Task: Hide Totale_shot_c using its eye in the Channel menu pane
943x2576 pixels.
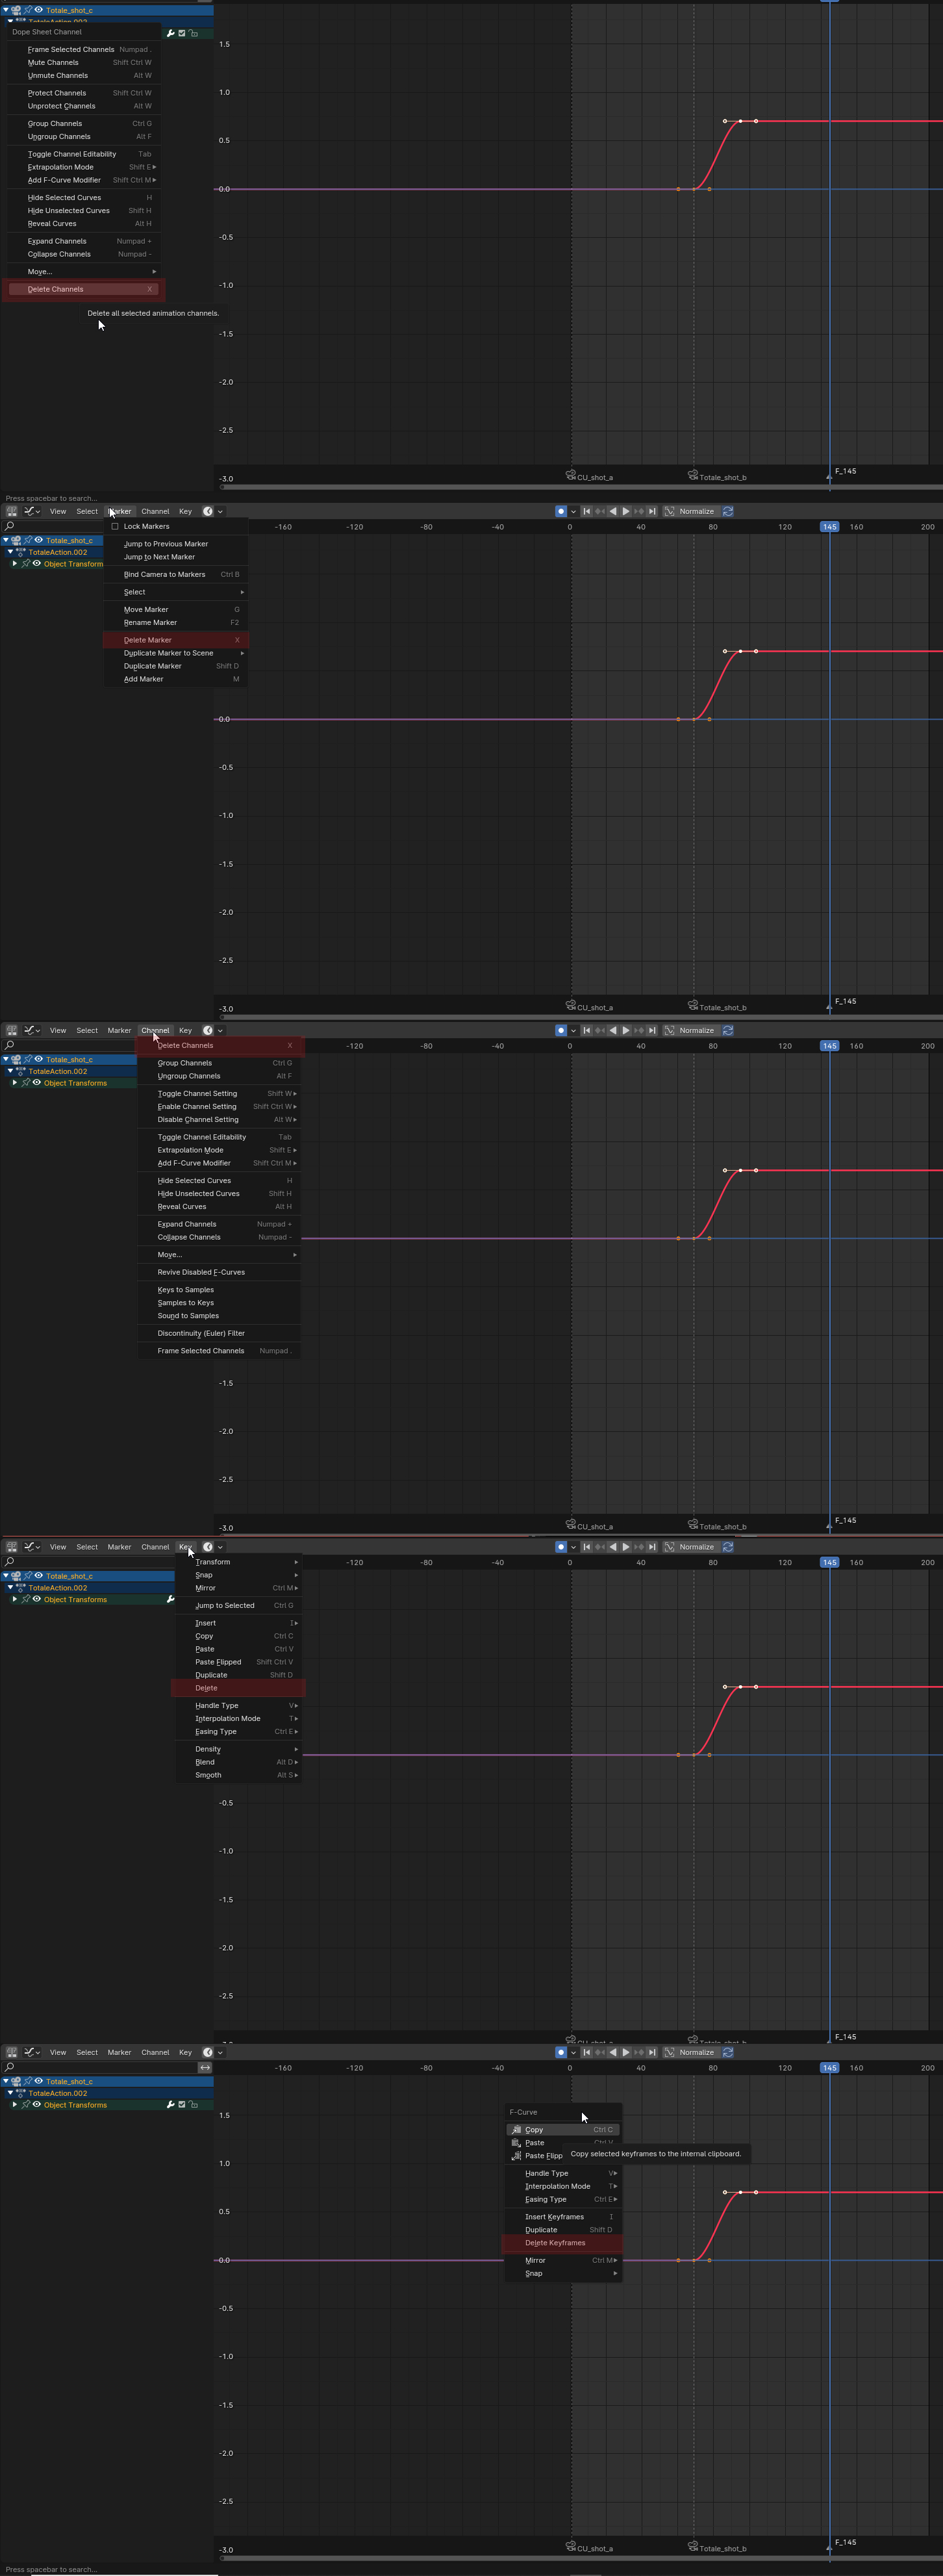Action: [x=38, y=1059]
